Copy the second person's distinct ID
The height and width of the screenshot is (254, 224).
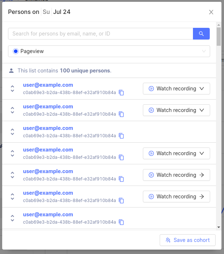pyautogui.click(x=122, y=115)
